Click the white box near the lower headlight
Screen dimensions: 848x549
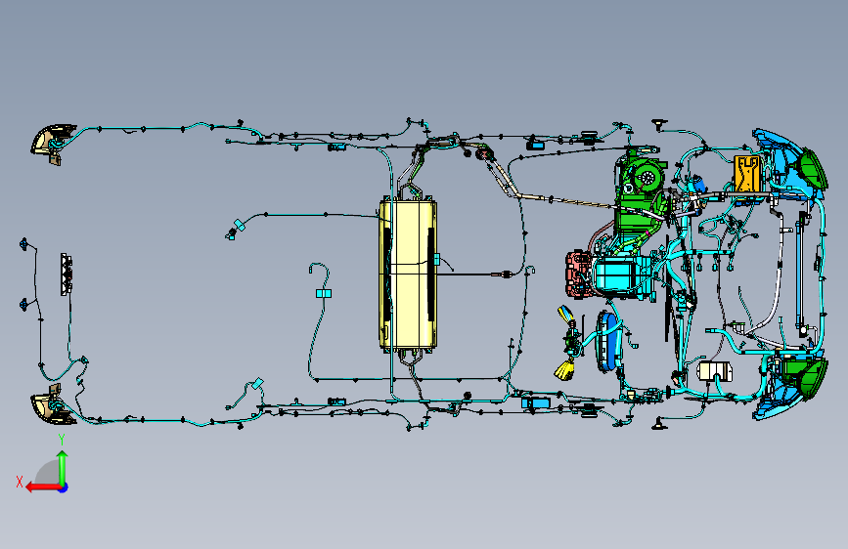715,372
